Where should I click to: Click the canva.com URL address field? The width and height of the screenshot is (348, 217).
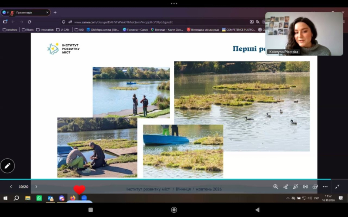click(123, 22)
